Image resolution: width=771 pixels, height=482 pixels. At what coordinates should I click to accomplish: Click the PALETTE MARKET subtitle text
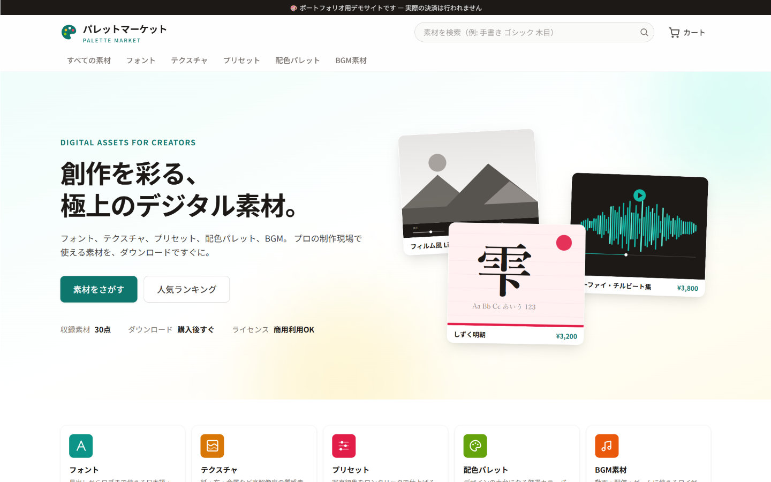[x=112, y=41]
